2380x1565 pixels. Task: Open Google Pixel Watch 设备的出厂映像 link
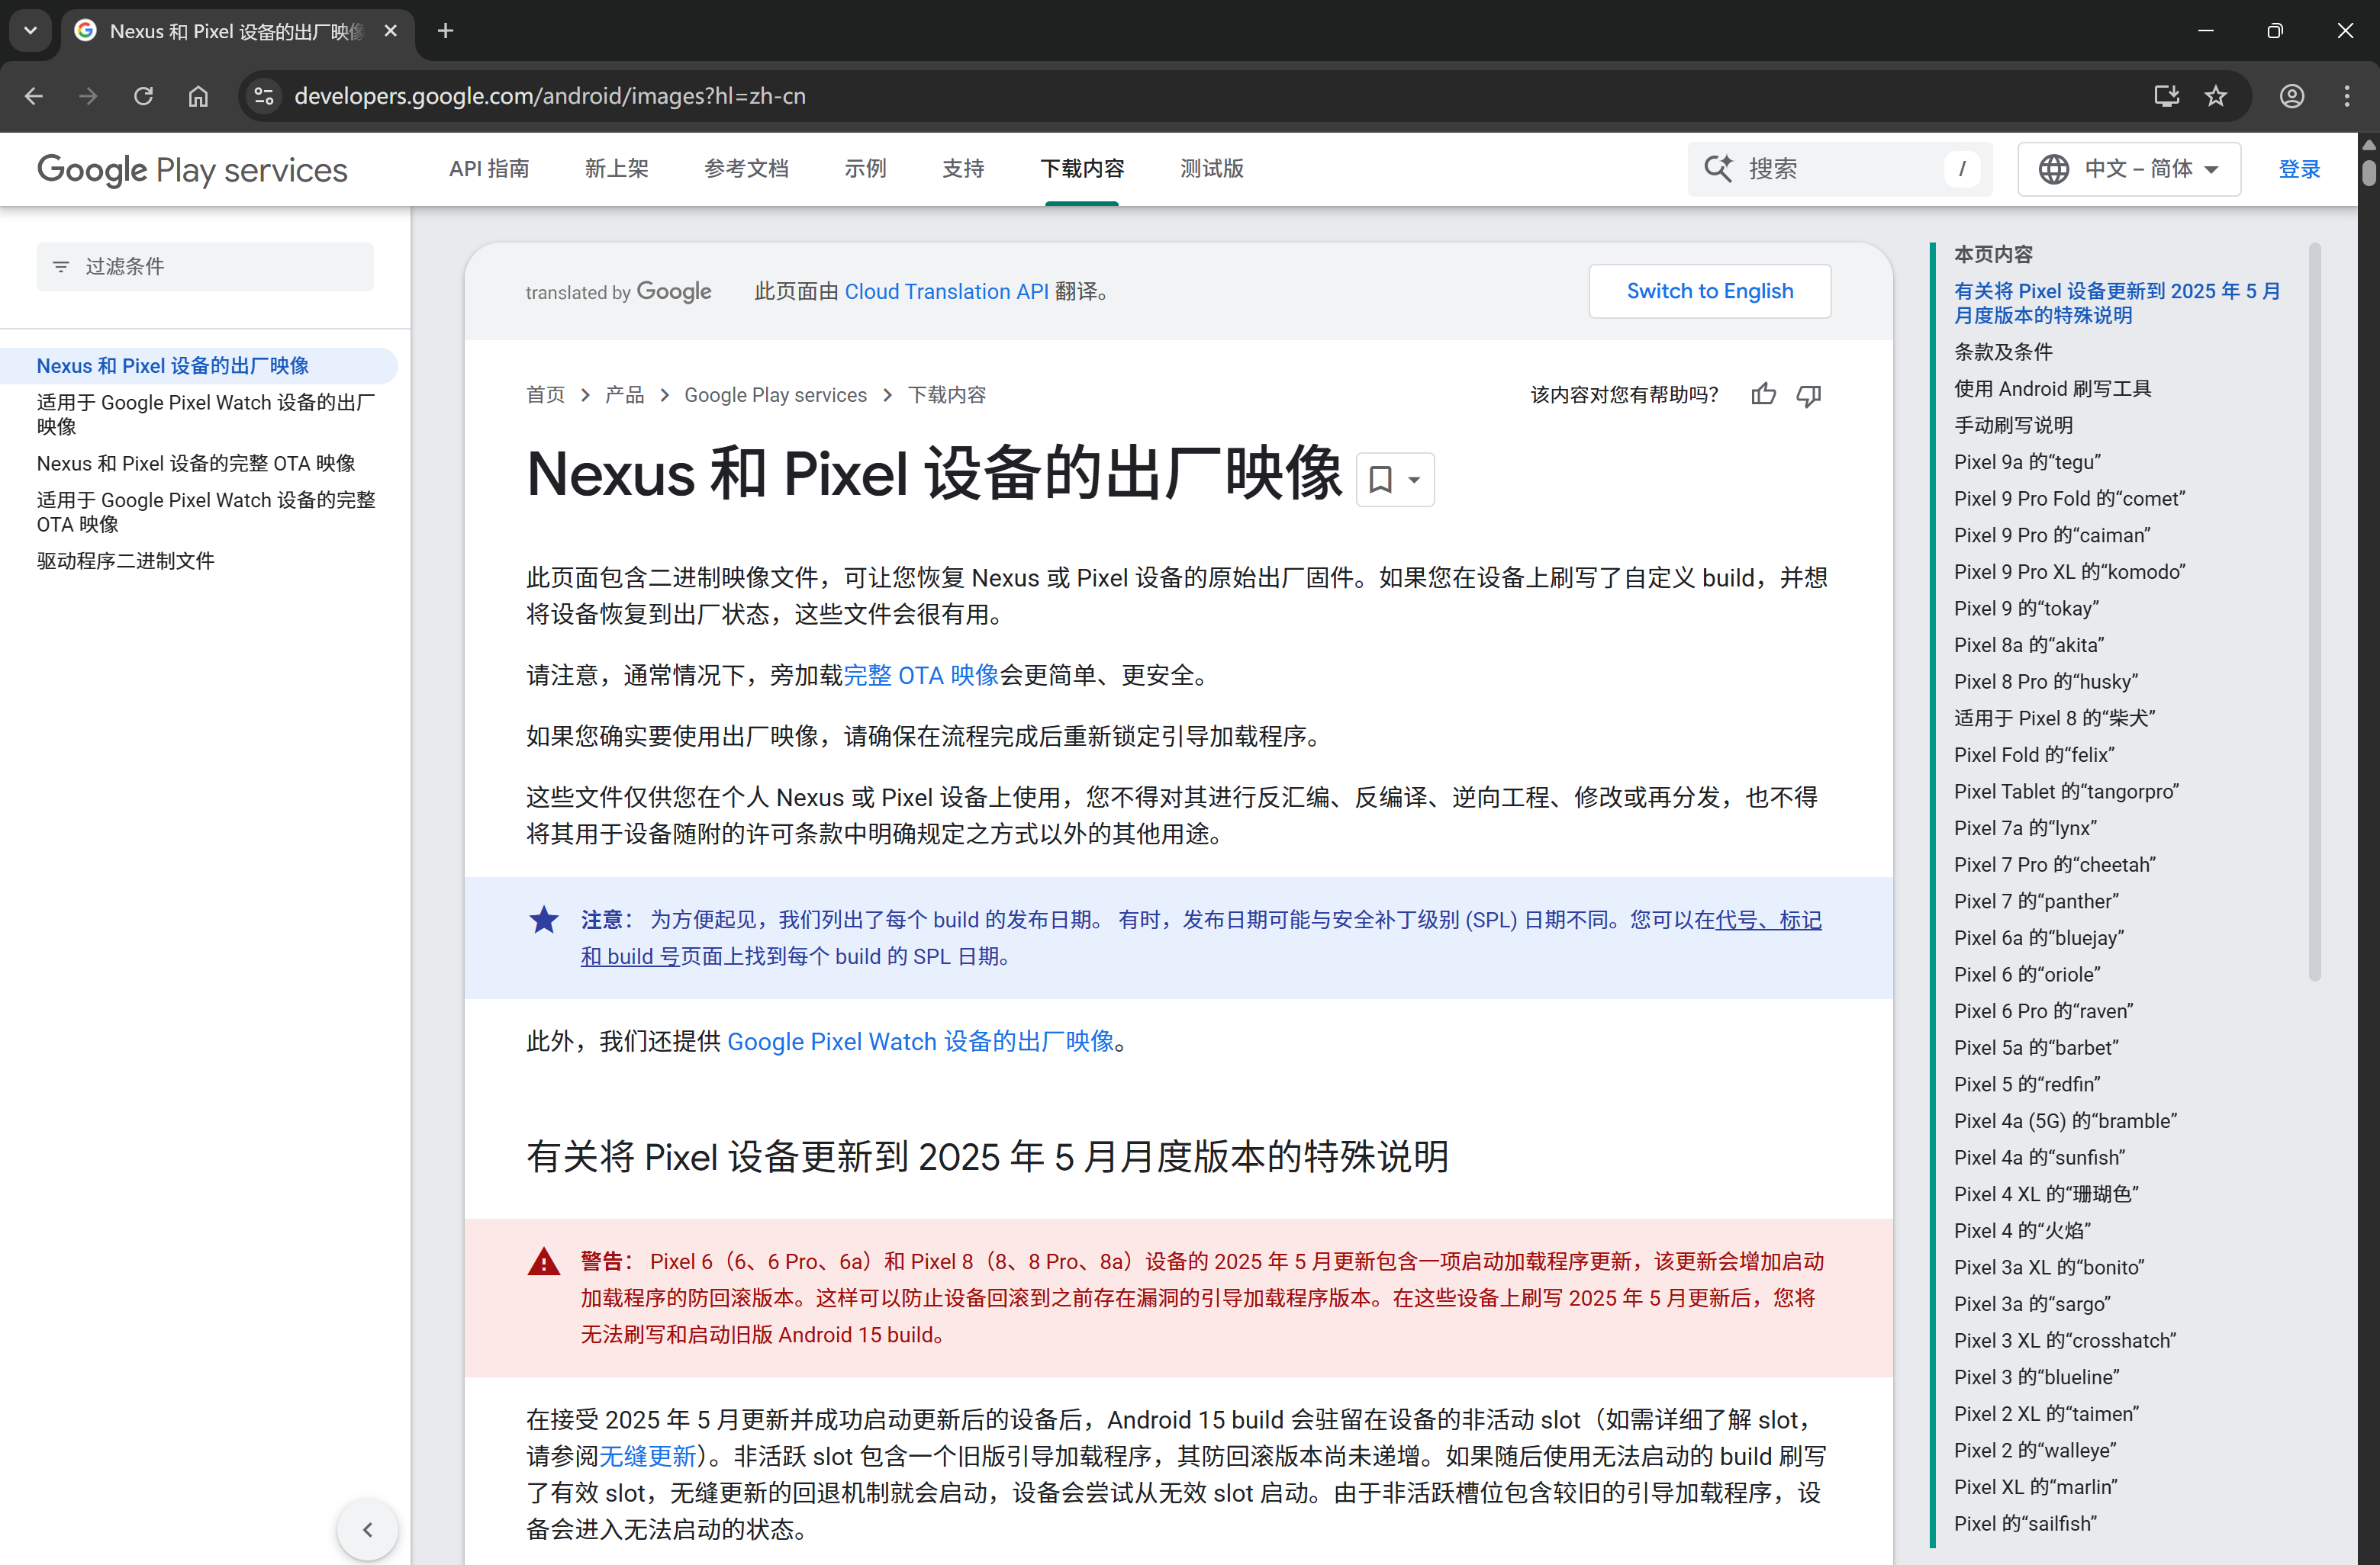click(x=920, y=1041)
